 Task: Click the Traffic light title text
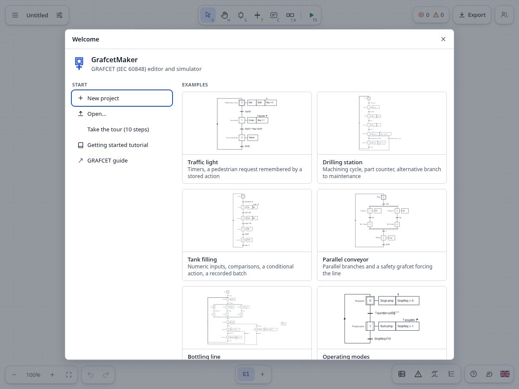coord(203,163)
